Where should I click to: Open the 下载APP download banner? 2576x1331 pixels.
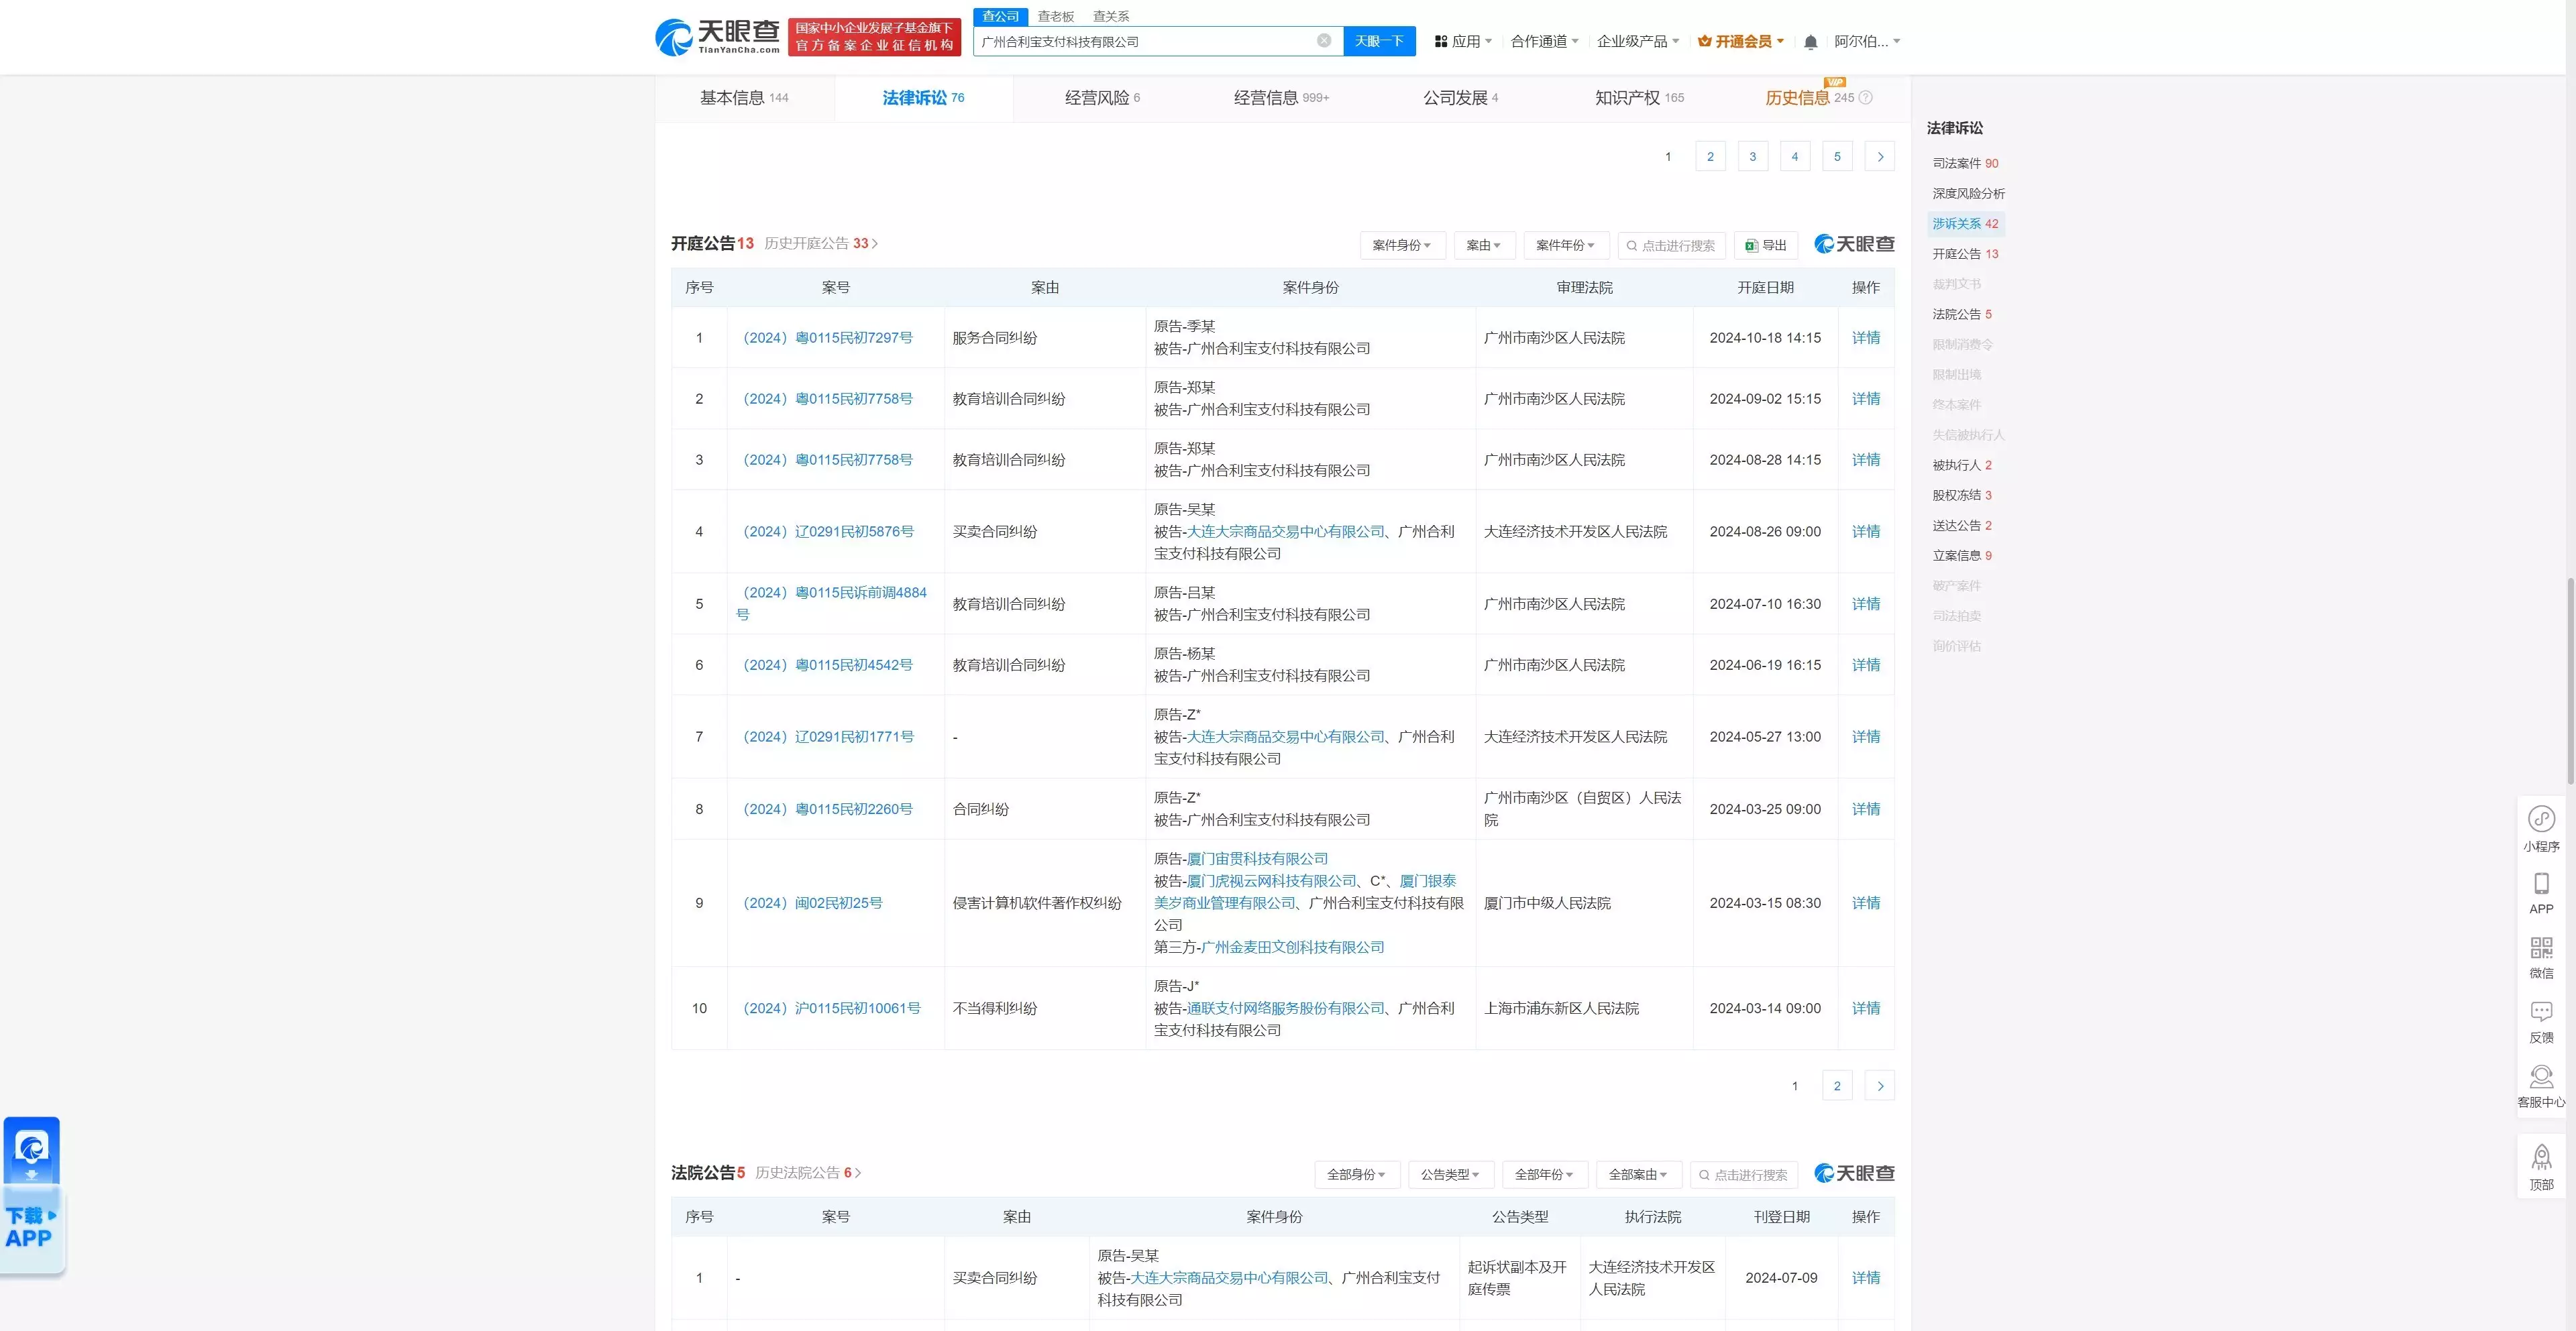(x=32, y=1195)
